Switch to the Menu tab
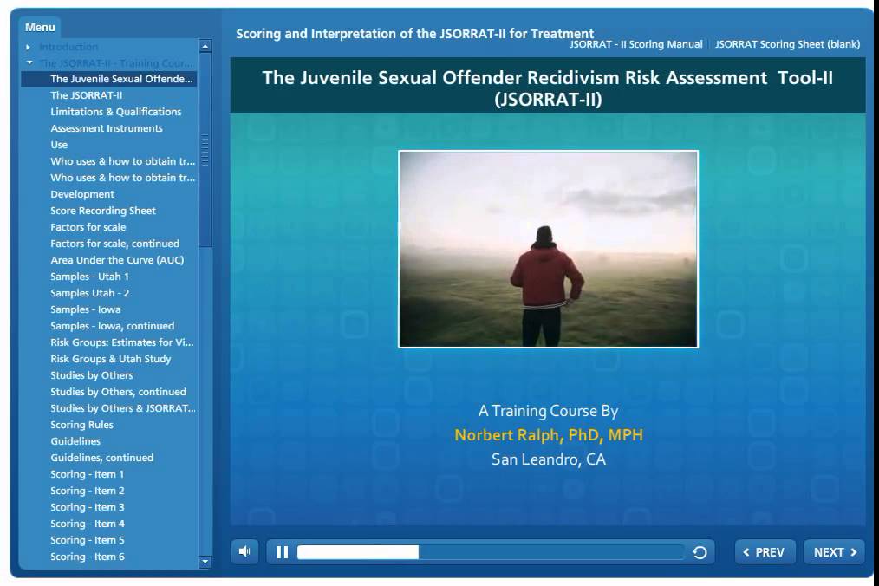The height and width of the screenshot is (586, 879). pyautogui.click(x=40, y=27)
